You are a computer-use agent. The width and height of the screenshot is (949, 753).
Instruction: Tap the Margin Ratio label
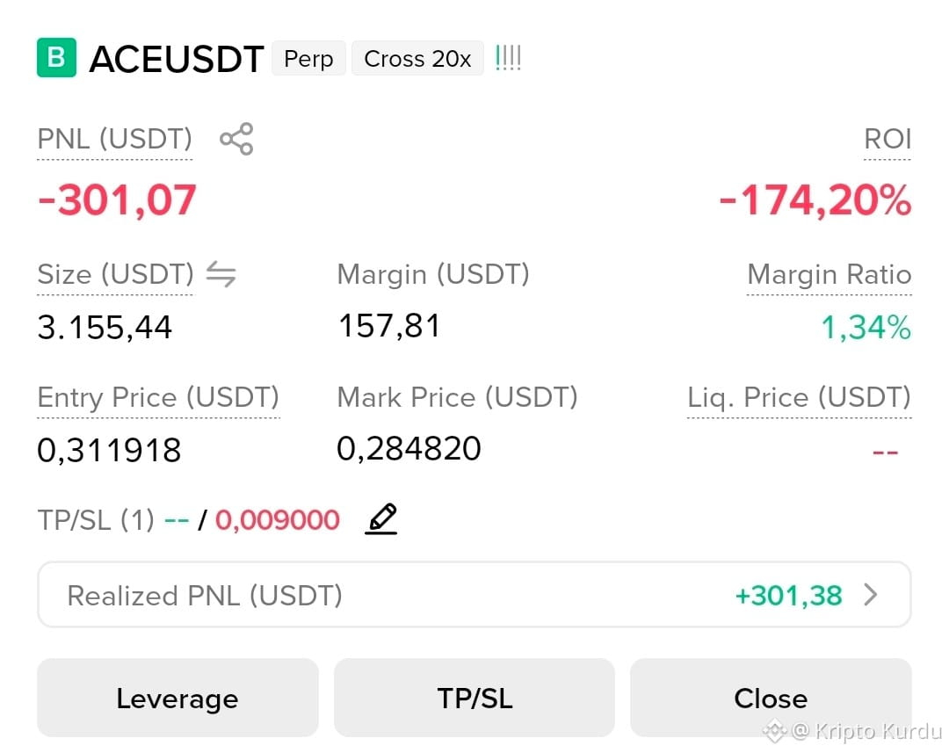pos(829,274)
